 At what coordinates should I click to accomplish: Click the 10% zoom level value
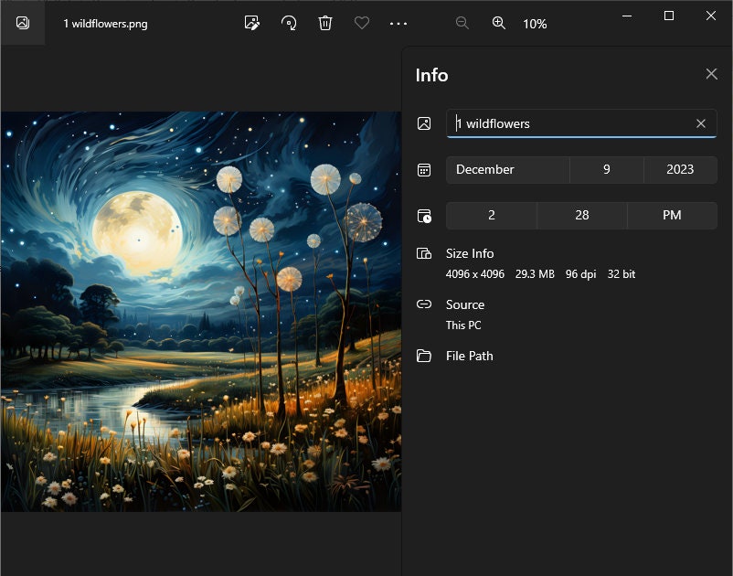point(535,24)
